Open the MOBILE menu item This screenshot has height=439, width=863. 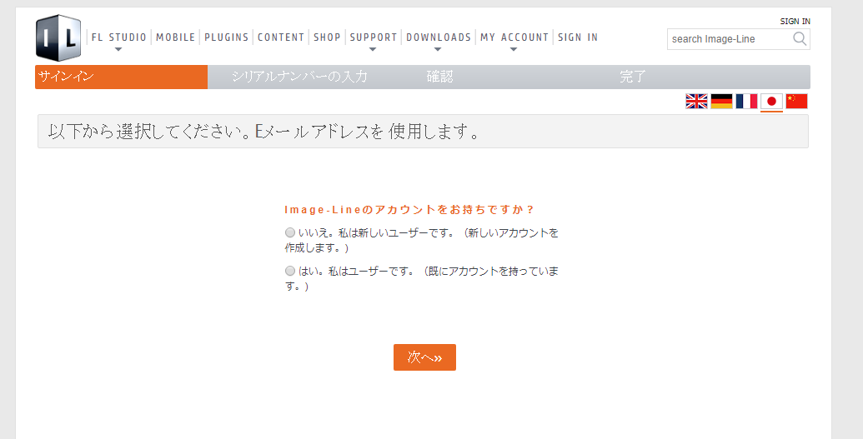[x=176, y=37]
